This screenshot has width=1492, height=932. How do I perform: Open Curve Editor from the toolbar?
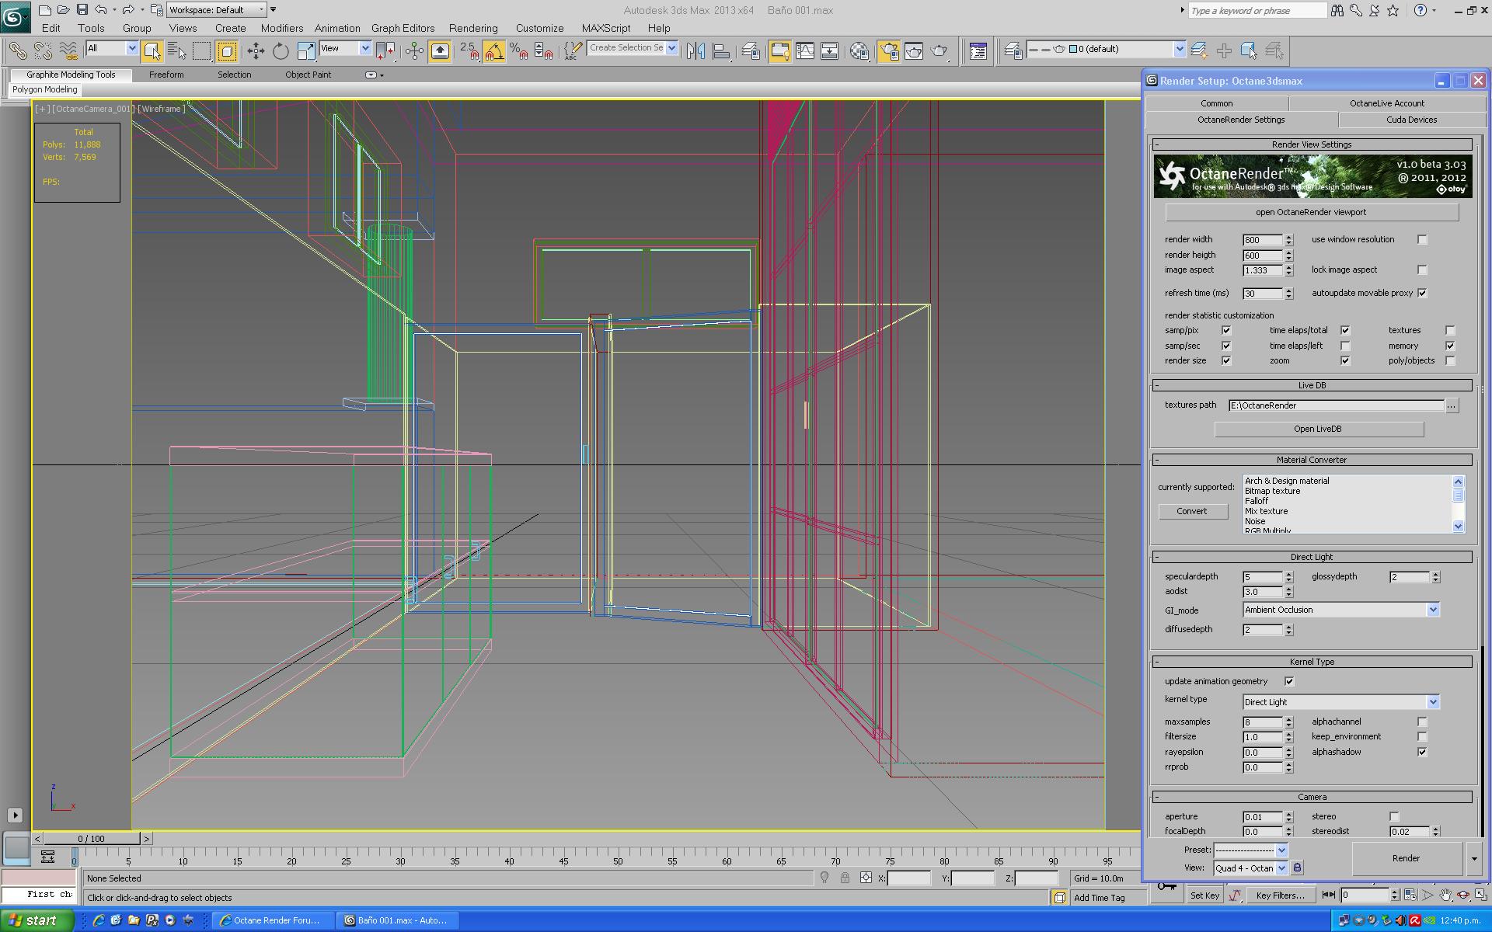click(805, 51)
